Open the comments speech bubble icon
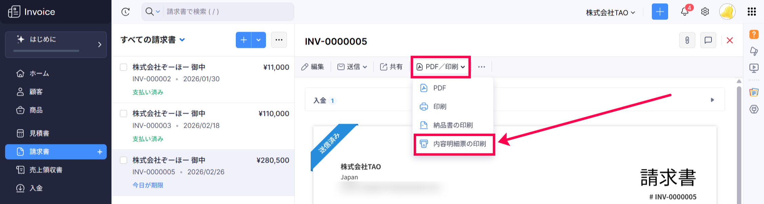Image resolution: width=764 pixels, height=204 pixels. [708, 40]
